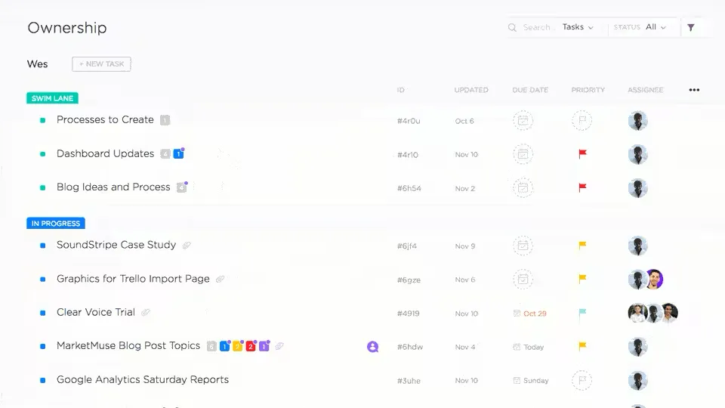The height and width of the screenshot is (408, 725).
Task: Toggle status square of Blog Ideas and Process
Action: pyautogui.click(x=42, y=188)
